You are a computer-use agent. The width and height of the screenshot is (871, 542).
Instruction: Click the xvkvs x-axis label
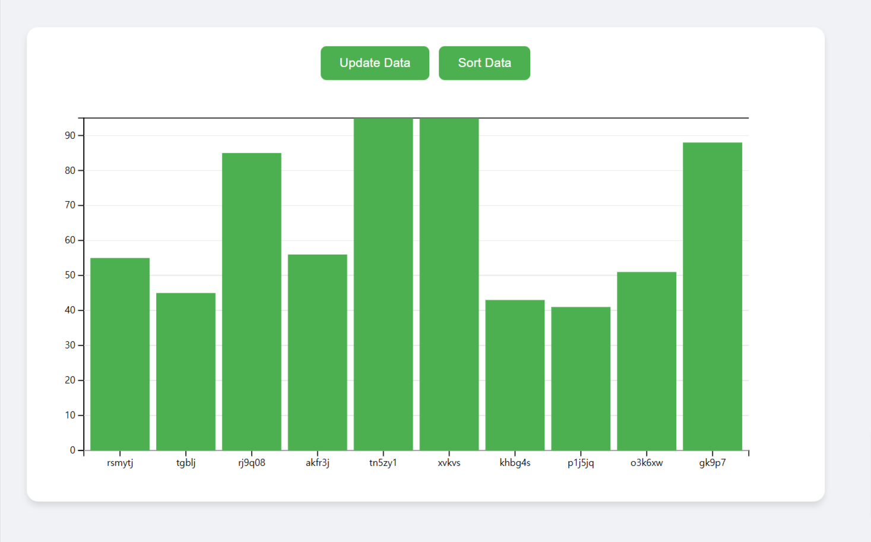(x=449, y=463)
